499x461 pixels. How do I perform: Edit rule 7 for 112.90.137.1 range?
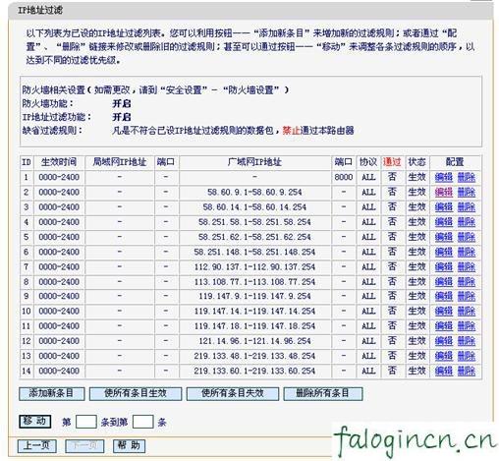pyautogui.click(x=444, y=267)
